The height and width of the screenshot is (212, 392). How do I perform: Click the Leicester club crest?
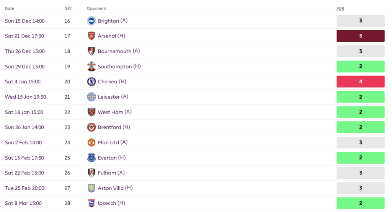click(91, 97)
